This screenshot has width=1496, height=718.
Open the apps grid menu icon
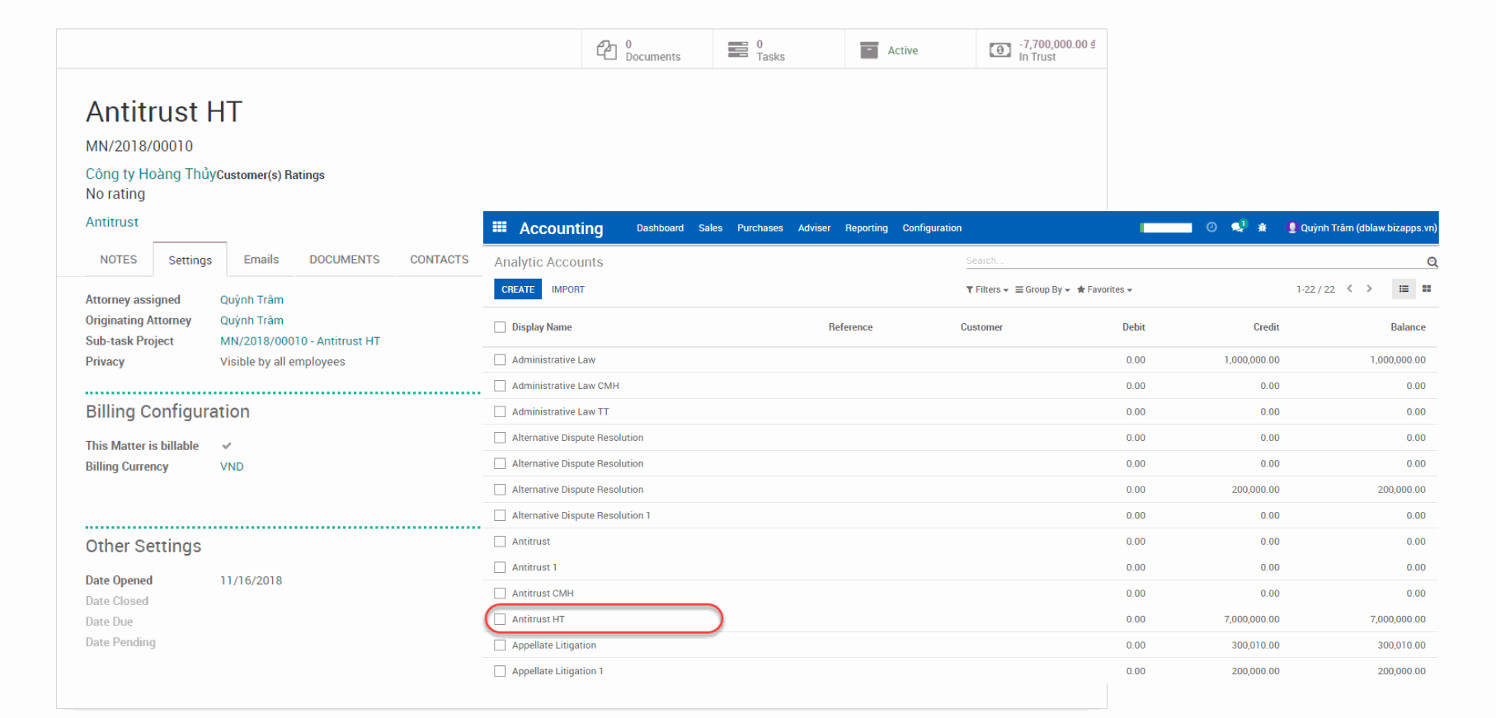click(500, 228)
